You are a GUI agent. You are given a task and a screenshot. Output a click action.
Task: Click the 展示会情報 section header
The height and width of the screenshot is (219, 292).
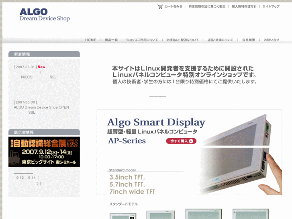point(44,132)
